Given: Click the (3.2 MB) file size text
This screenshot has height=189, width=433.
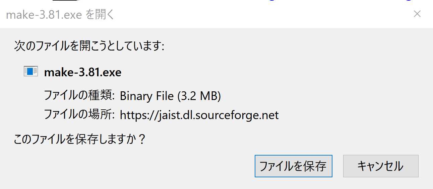Looking at the screenshot, I should click(199, 96).
